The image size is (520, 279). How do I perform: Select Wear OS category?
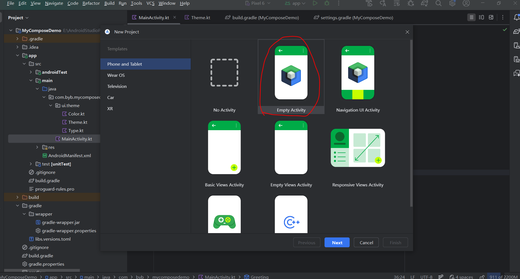coord(145,75)
